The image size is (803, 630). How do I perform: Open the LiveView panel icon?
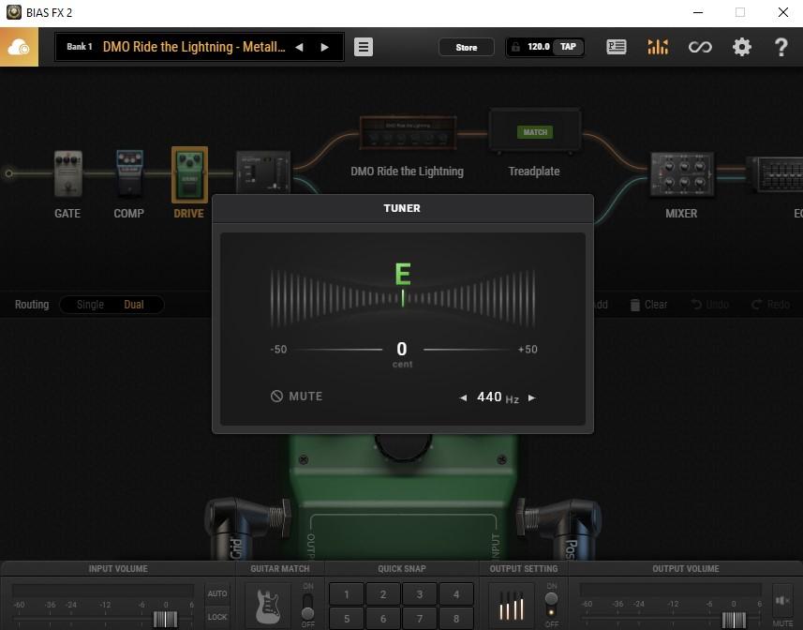tap(617, 47)
